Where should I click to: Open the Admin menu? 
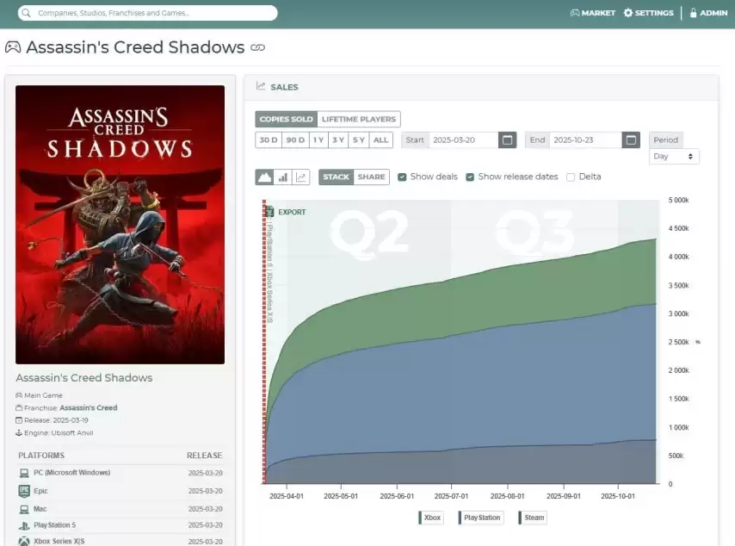click(x=708, y=13)
